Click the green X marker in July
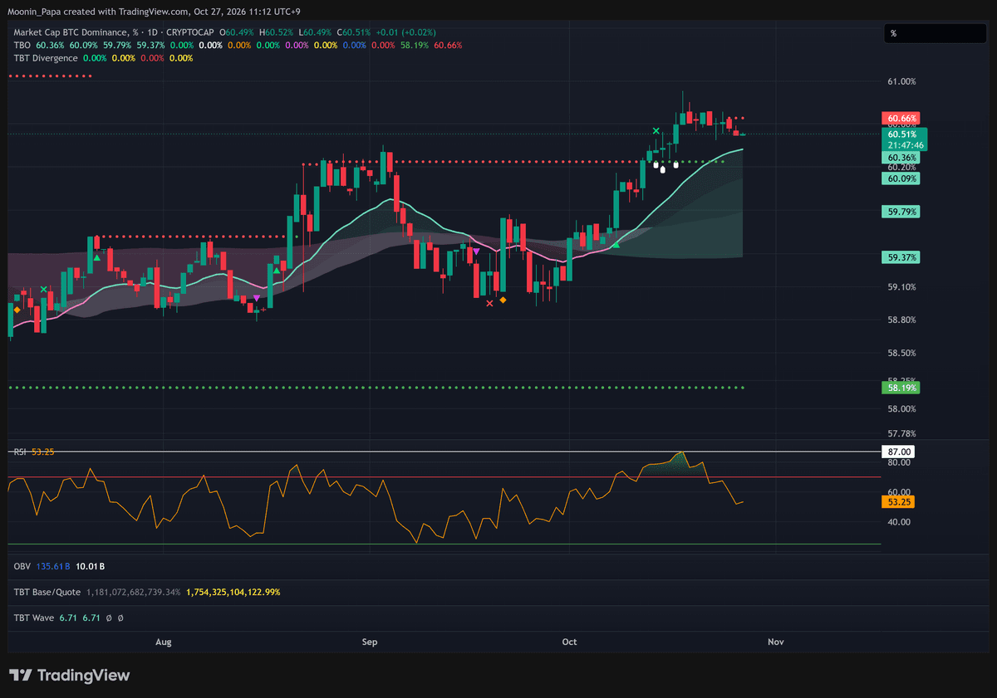Screen dimensions: 997x698 (44, 289)
